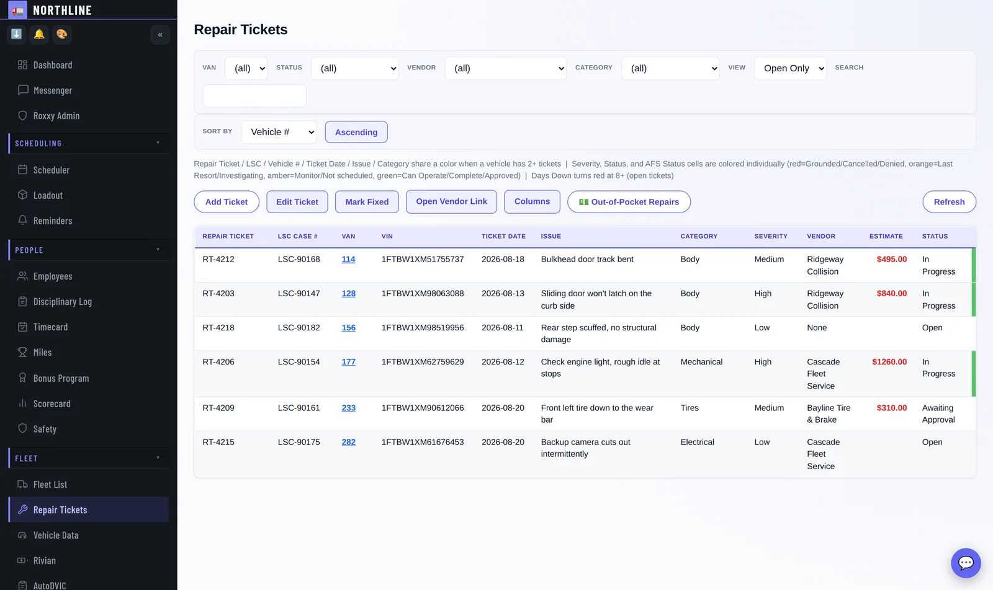Screen dimensions: 993x590
Task: Collapse the Scheduling sidebar section
Action: [89, 143]
